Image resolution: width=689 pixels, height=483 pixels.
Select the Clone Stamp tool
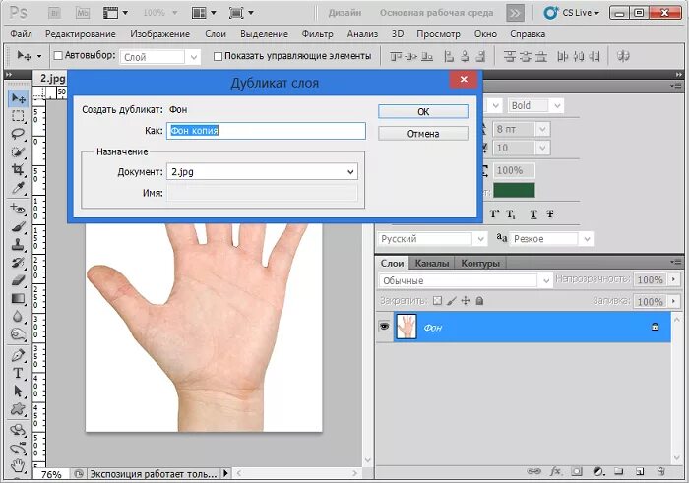tap(18, 245)
